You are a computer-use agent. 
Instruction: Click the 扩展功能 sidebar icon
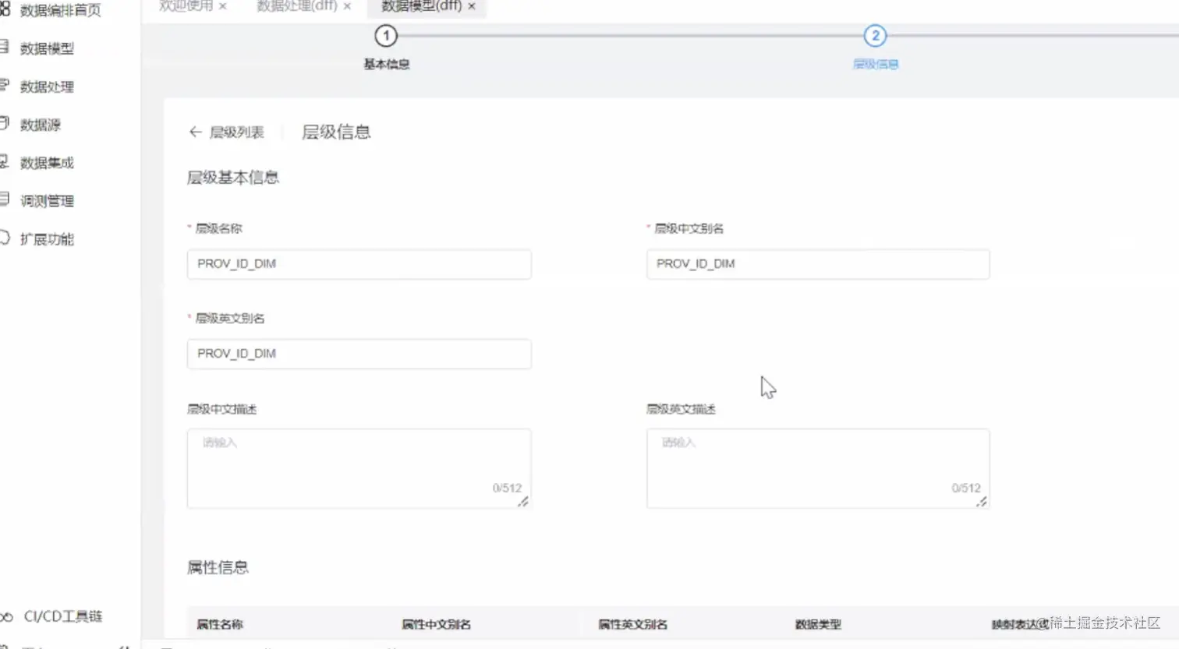click(x=5, y=238)
